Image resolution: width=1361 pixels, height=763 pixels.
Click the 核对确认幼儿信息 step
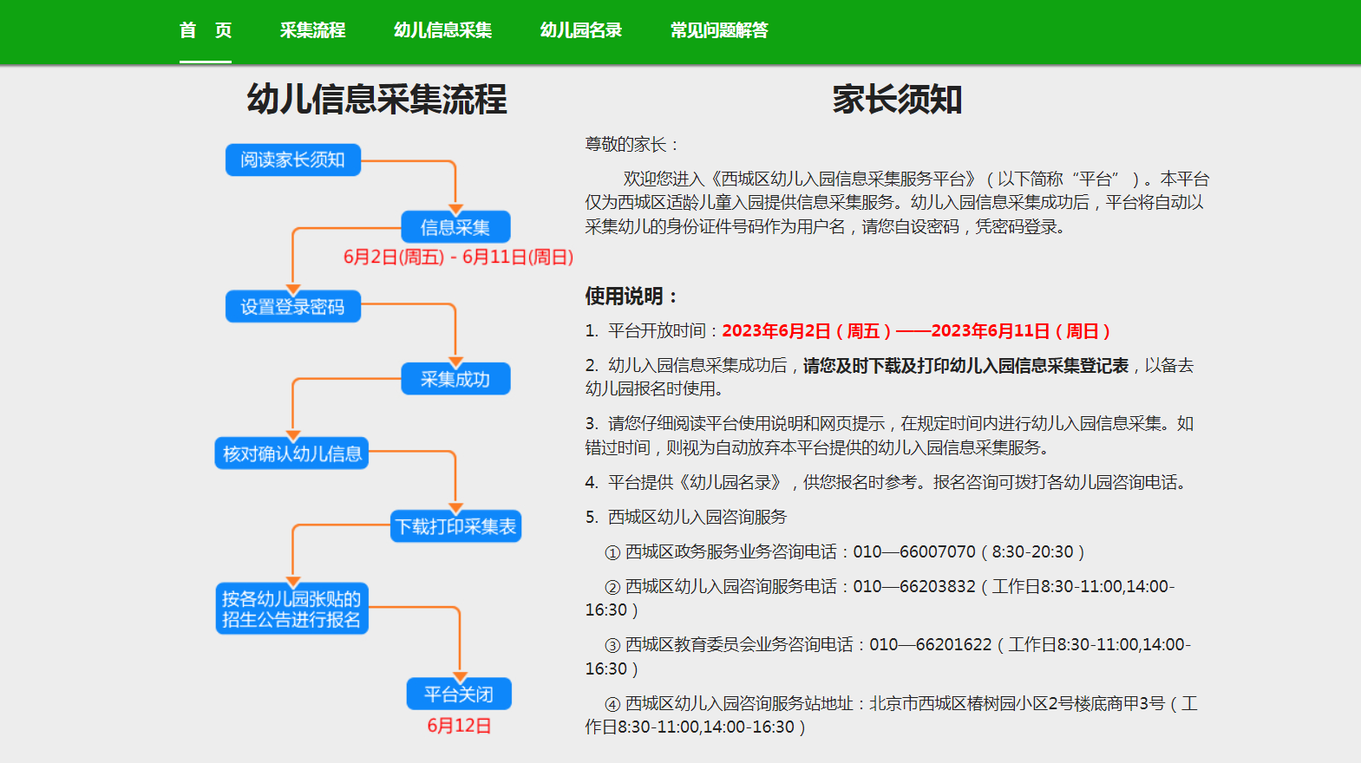pyautogui.click(x=291, y=453)
